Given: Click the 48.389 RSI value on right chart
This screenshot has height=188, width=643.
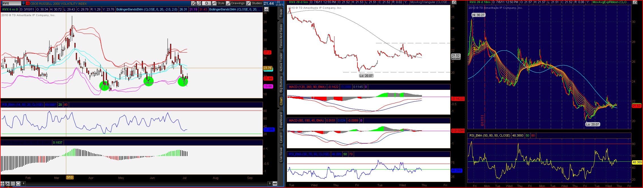Looking at the screenshot, I should 637,162.
